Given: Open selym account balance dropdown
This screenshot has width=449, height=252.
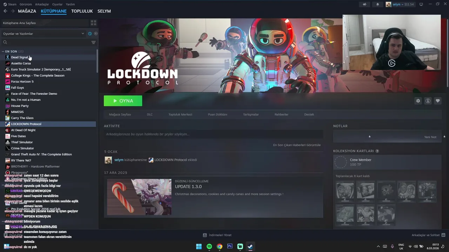Looking at the screenshot, I should pyautogui.click(x=403, y=4).
